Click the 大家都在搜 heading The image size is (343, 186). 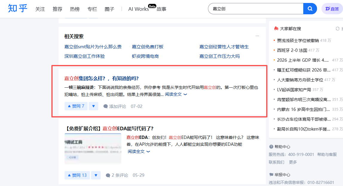click(x=290, y=29)
